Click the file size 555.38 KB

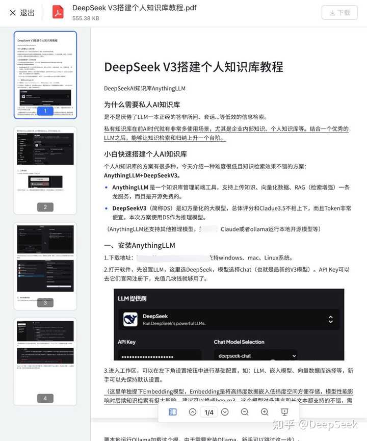click(x=86, y=18)
